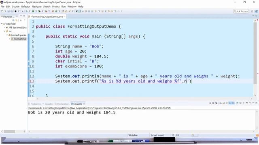
Task: Click the New file toolbar icon
Action: pos(2,11)
